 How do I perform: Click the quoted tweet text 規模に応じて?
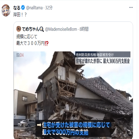(x=27, y=37)
